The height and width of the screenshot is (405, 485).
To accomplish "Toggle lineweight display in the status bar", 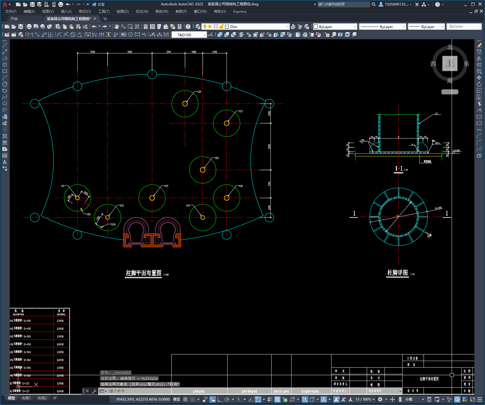I will (x=270, y=399).
